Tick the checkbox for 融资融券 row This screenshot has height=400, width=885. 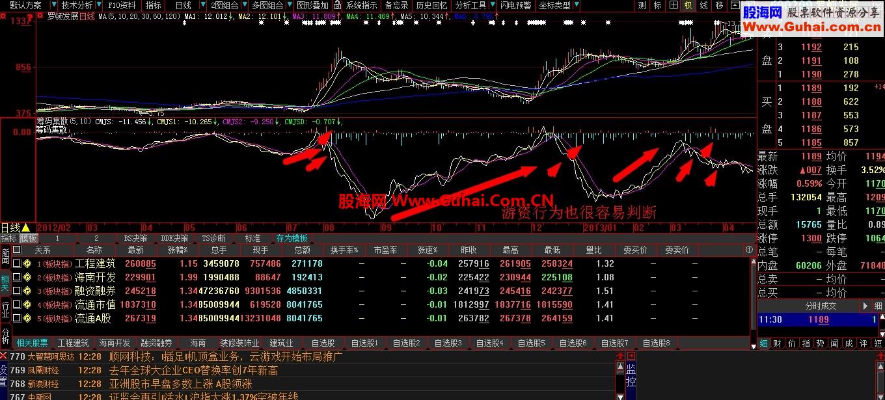tap(17, 291)
